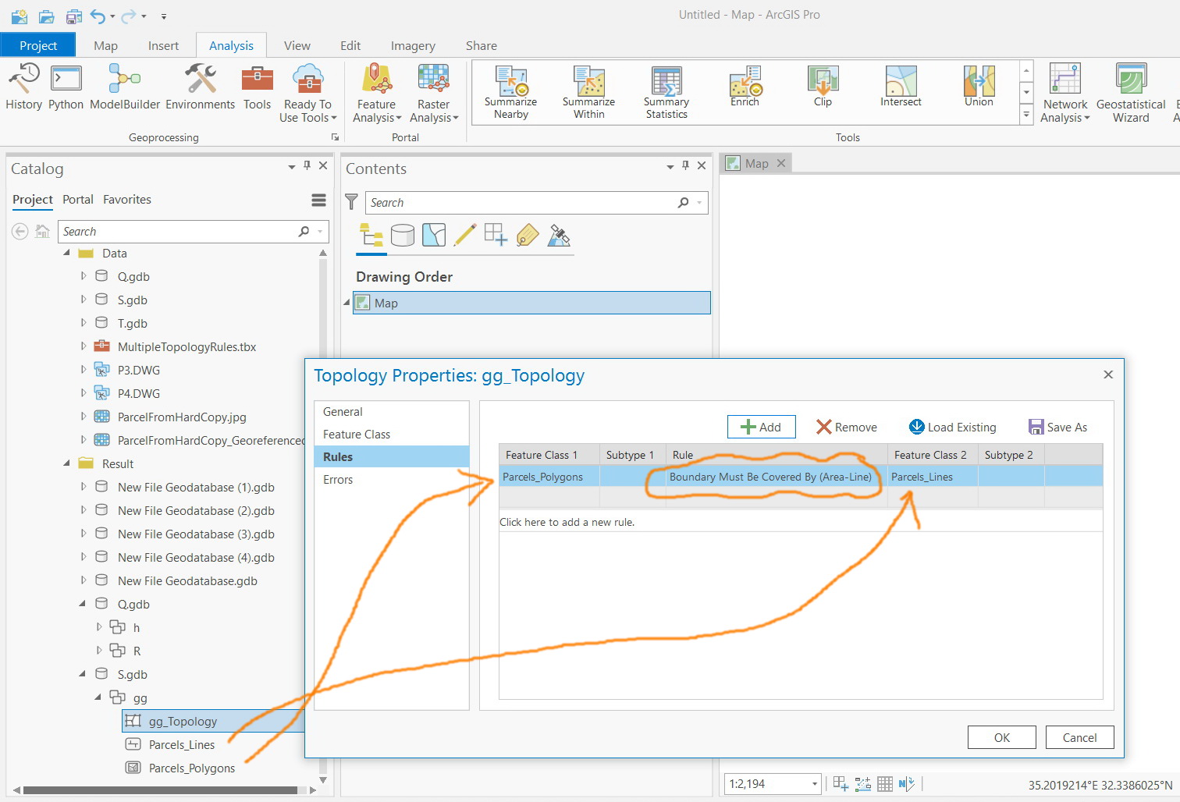Image resolution: width=1180 pixels, height=802 pixels.
Task: Open Feature Analysis dropdown
Action: 377,94
